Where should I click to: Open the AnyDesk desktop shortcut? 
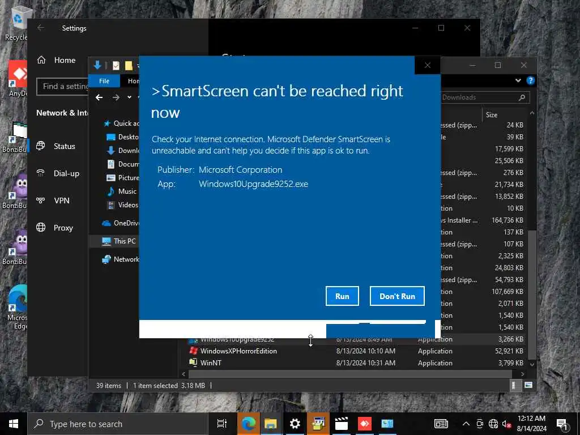[18, 79]
